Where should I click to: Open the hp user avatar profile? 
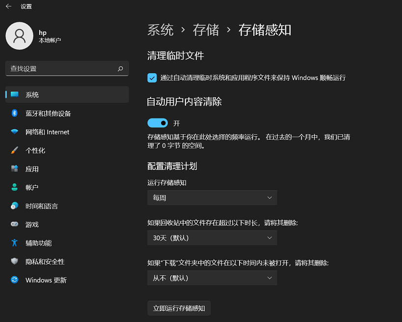[20, 36]
